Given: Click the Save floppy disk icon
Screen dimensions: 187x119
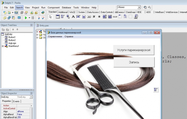Looking at the screenshot, I should tap(16, 13).
